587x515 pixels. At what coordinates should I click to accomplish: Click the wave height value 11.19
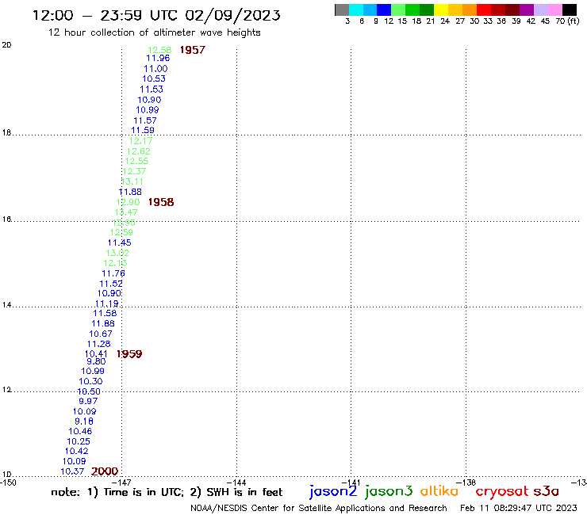107,303
